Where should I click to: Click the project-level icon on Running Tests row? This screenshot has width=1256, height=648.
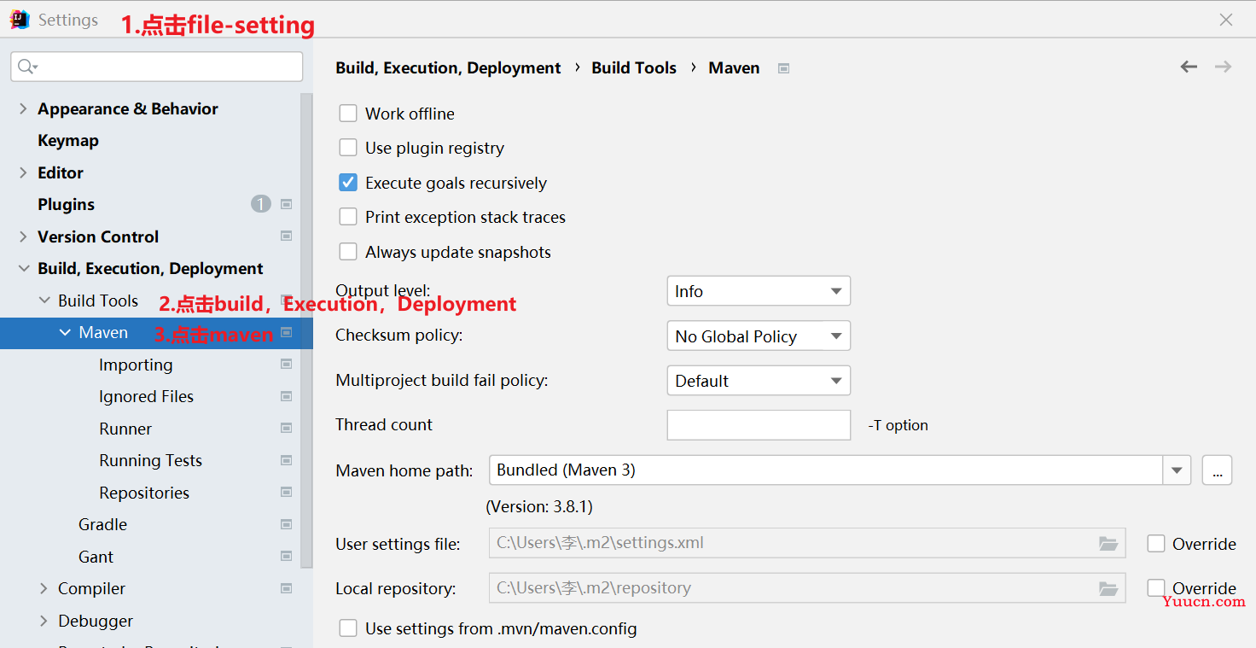click(x=287, y=460)
